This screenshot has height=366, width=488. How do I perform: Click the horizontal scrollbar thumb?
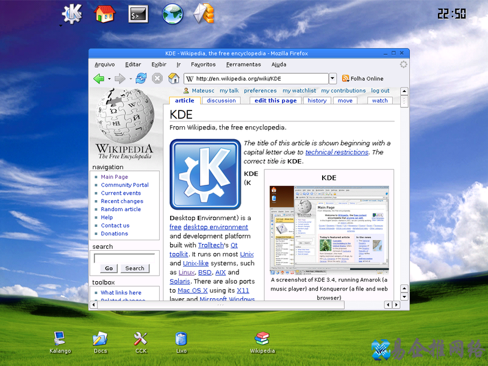(x=221, y=305)
